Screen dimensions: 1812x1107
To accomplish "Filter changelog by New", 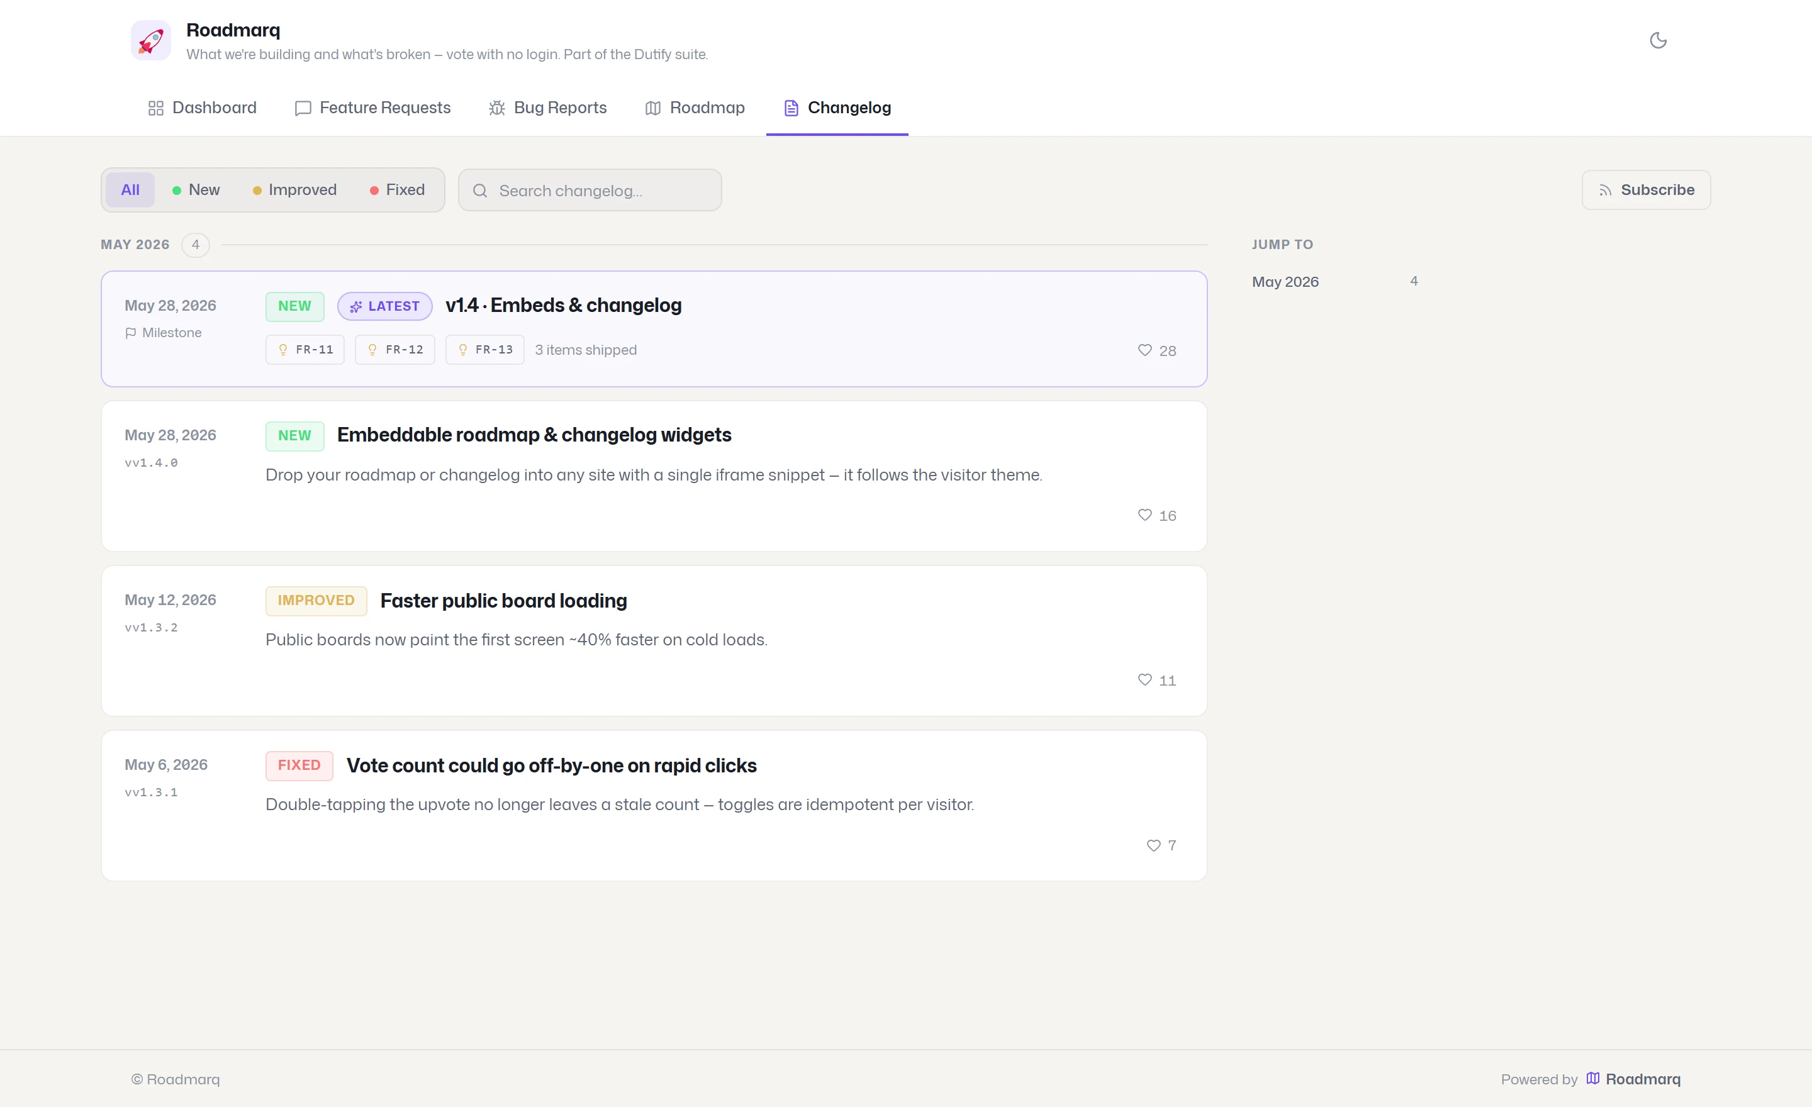I will [x=196, y=190].
